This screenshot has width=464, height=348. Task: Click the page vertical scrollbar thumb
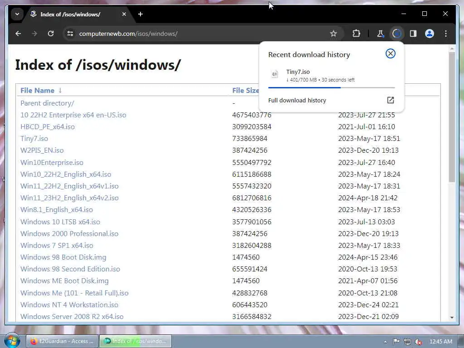(452, 117)
